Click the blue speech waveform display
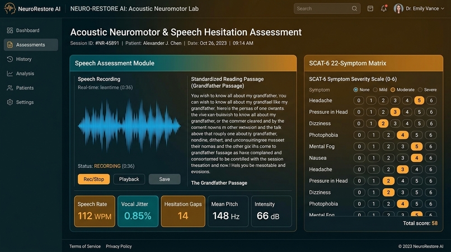Image resolution: width=451 pixels, height=252 pixels. 129,126
